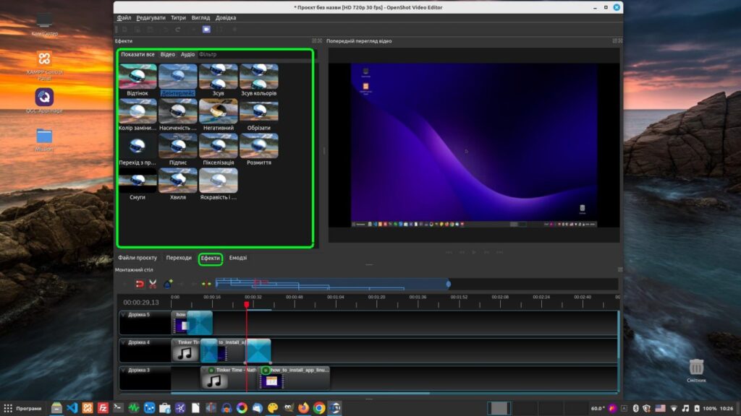Filter effects by Аудіо

(x=187, y=55)
